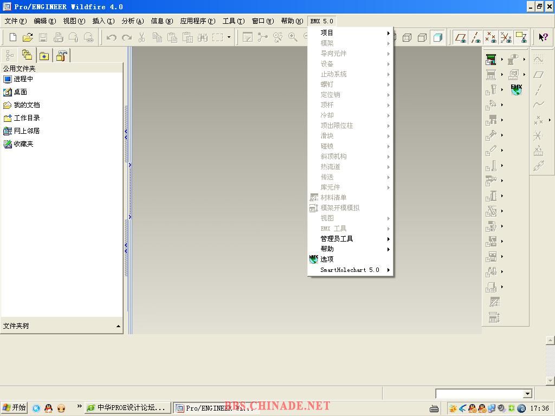The height and width of the screenshot is (416, 555).
Task: Click the copy icon in the toolbar
Action: pyautogui.click(x=157, y=37)
